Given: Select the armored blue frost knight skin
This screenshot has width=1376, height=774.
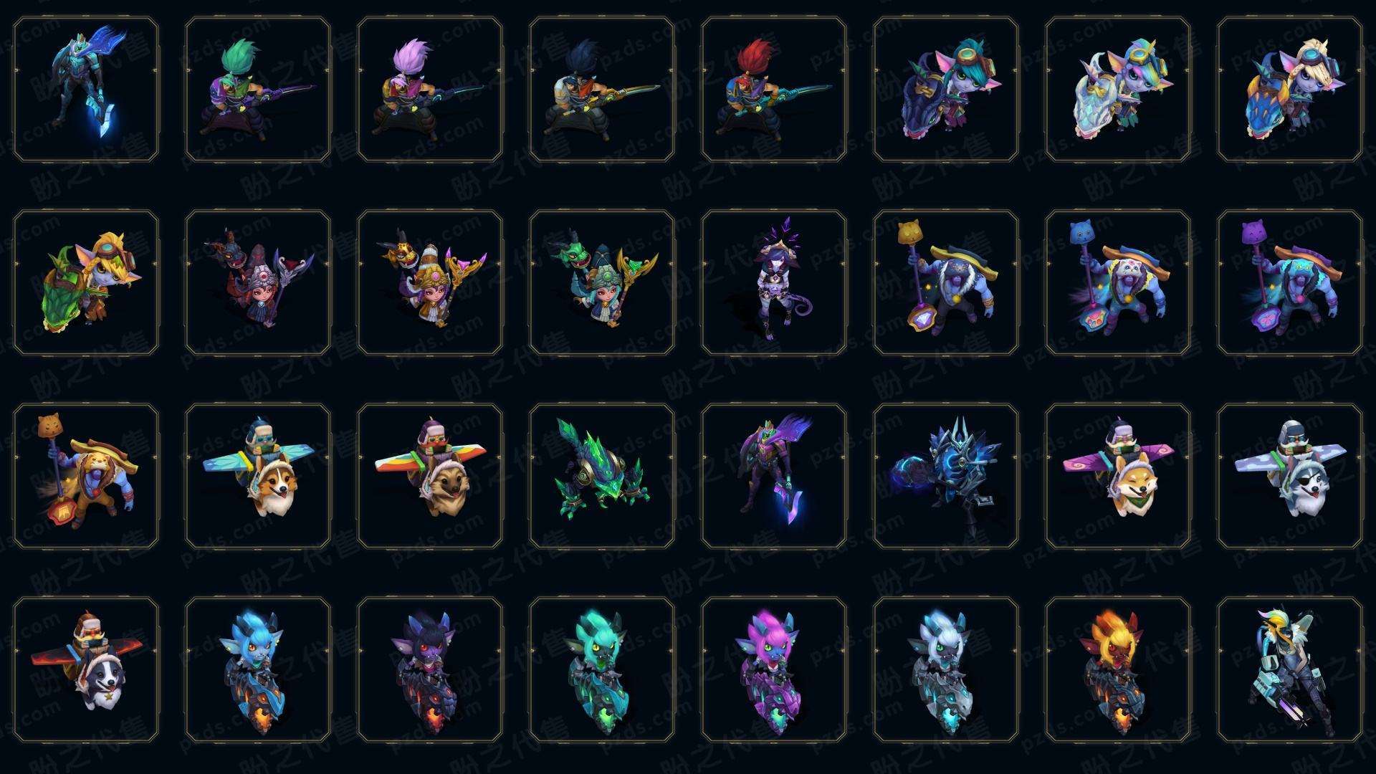Looking at the screenshot, I should pyautogui.click(x=946, y=476).
